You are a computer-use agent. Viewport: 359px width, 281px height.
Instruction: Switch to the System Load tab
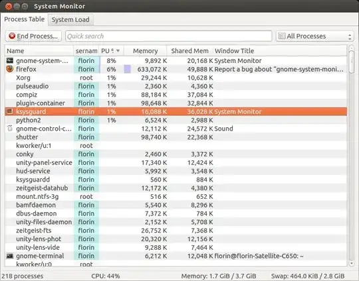click(70, 20)
